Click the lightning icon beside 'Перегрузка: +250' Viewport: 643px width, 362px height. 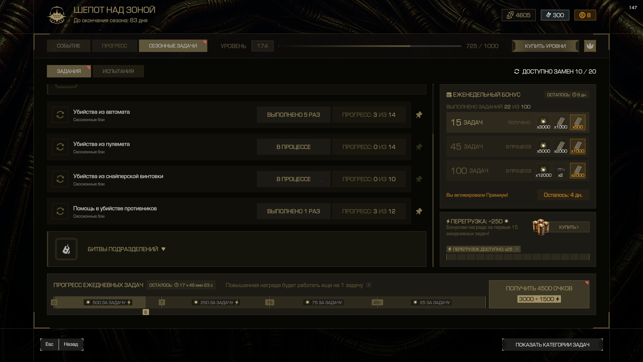tap(448, 221)
